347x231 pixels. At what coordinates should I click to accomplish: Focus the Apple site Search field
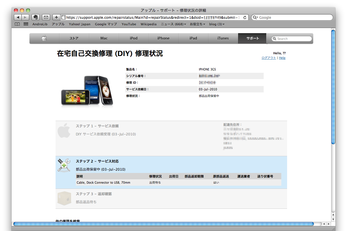(292, 39)
